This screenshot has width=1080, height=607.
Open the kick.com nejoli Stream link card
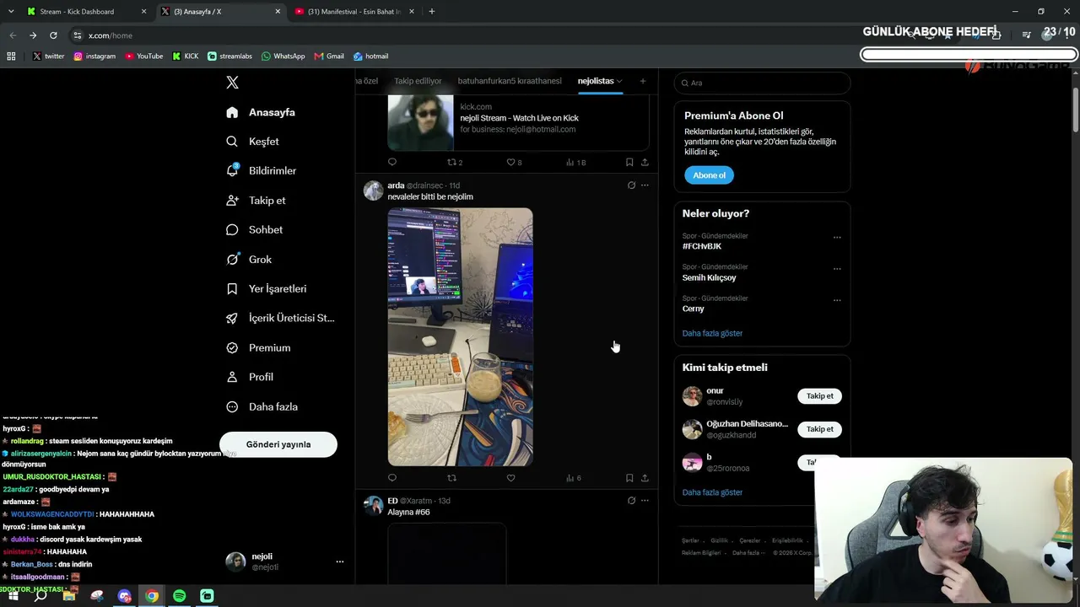(518, 123)
